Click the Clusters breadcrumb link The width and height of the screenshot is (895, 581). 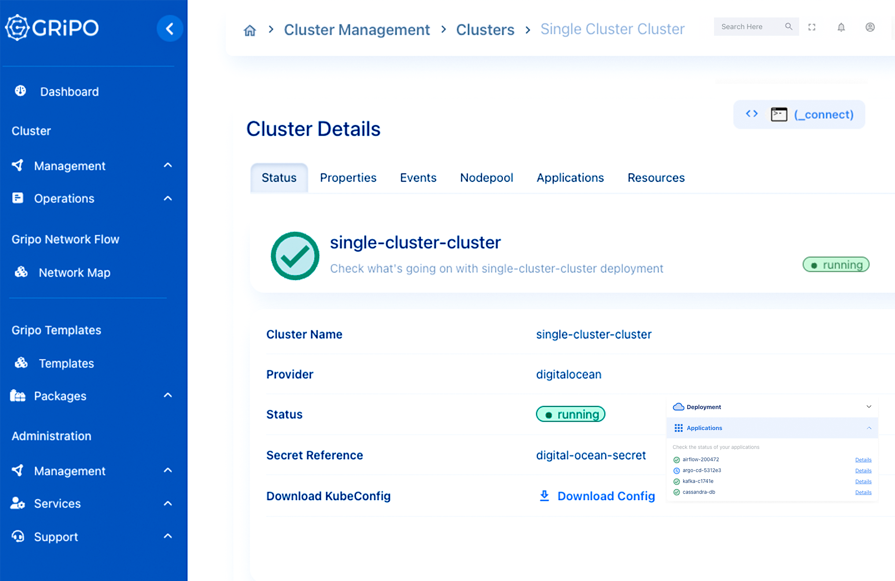tap(485, 30)
